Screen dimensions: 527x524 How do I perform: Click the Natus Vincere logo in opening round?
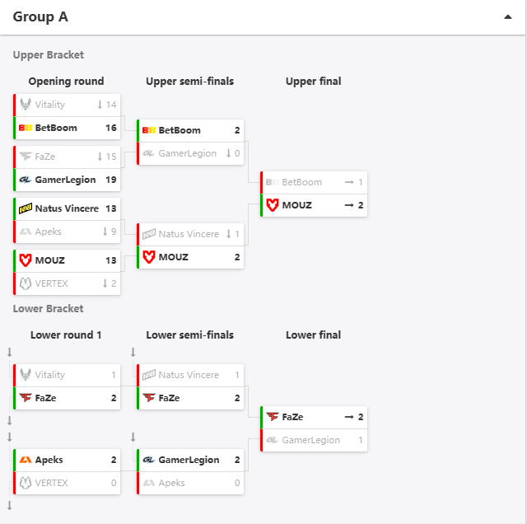(x=26, y=208)
